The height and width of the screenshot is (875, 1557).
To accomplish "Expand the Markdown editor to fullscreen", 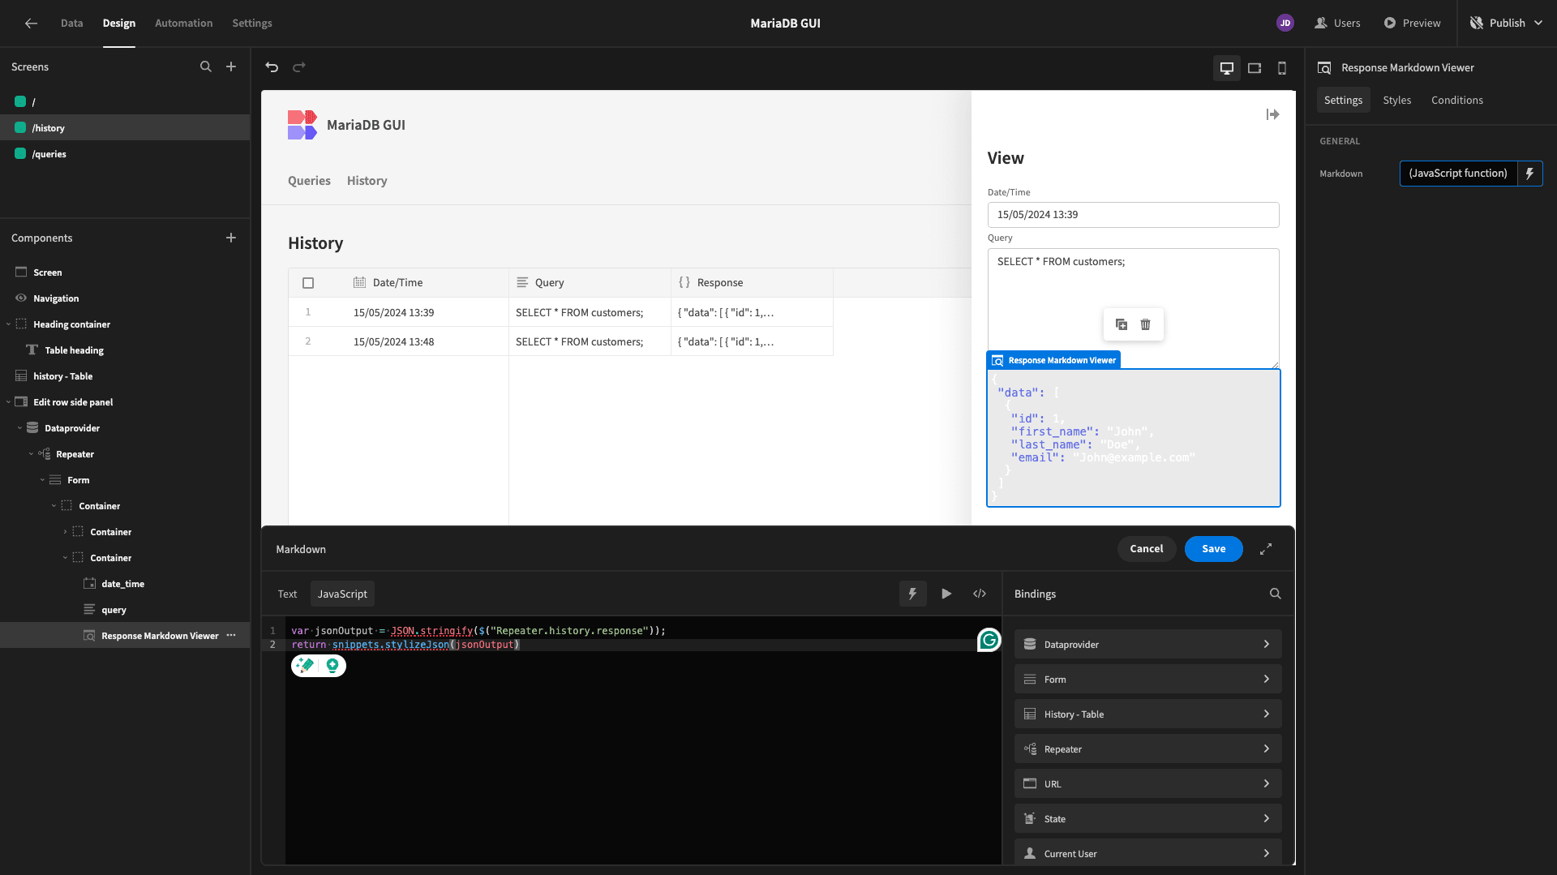I will coord(1266,550).
